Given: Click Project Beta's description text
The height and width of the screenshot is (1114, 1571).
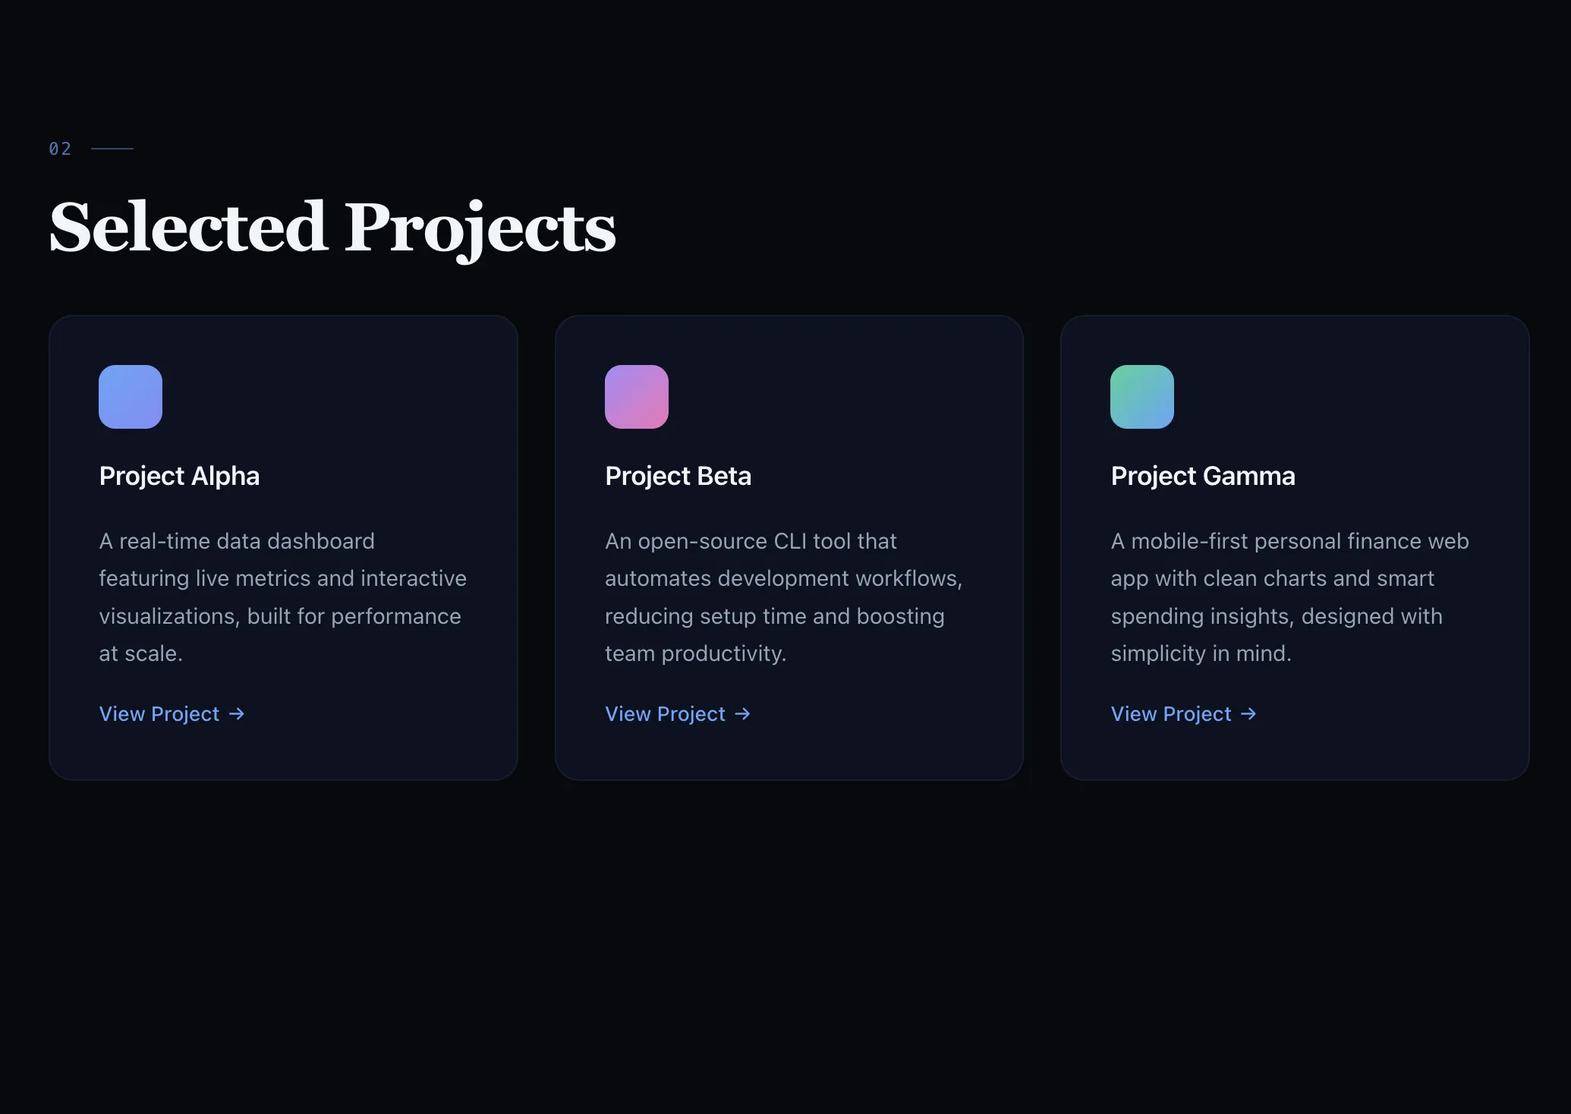Looking at the screenshot, I should 782,597.
